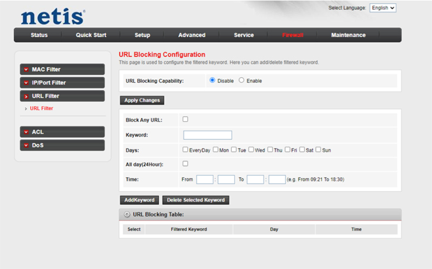This screenshot has height=269, width=432.
Task: Expand the ACL sidebar section
Action: pos(62,132)
